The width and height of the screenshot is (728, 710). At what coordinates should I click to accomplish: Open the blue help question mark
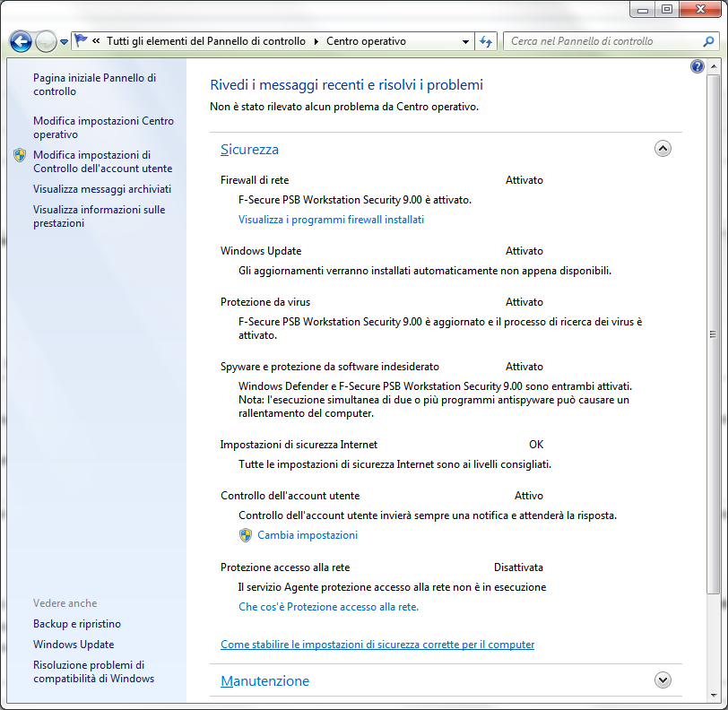(x=698, y=67)
